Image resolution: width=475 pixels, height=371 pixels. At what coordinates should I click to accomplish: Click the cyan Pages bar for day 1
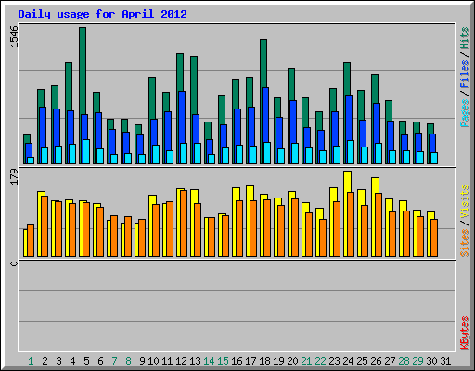(x=31, y=160)
